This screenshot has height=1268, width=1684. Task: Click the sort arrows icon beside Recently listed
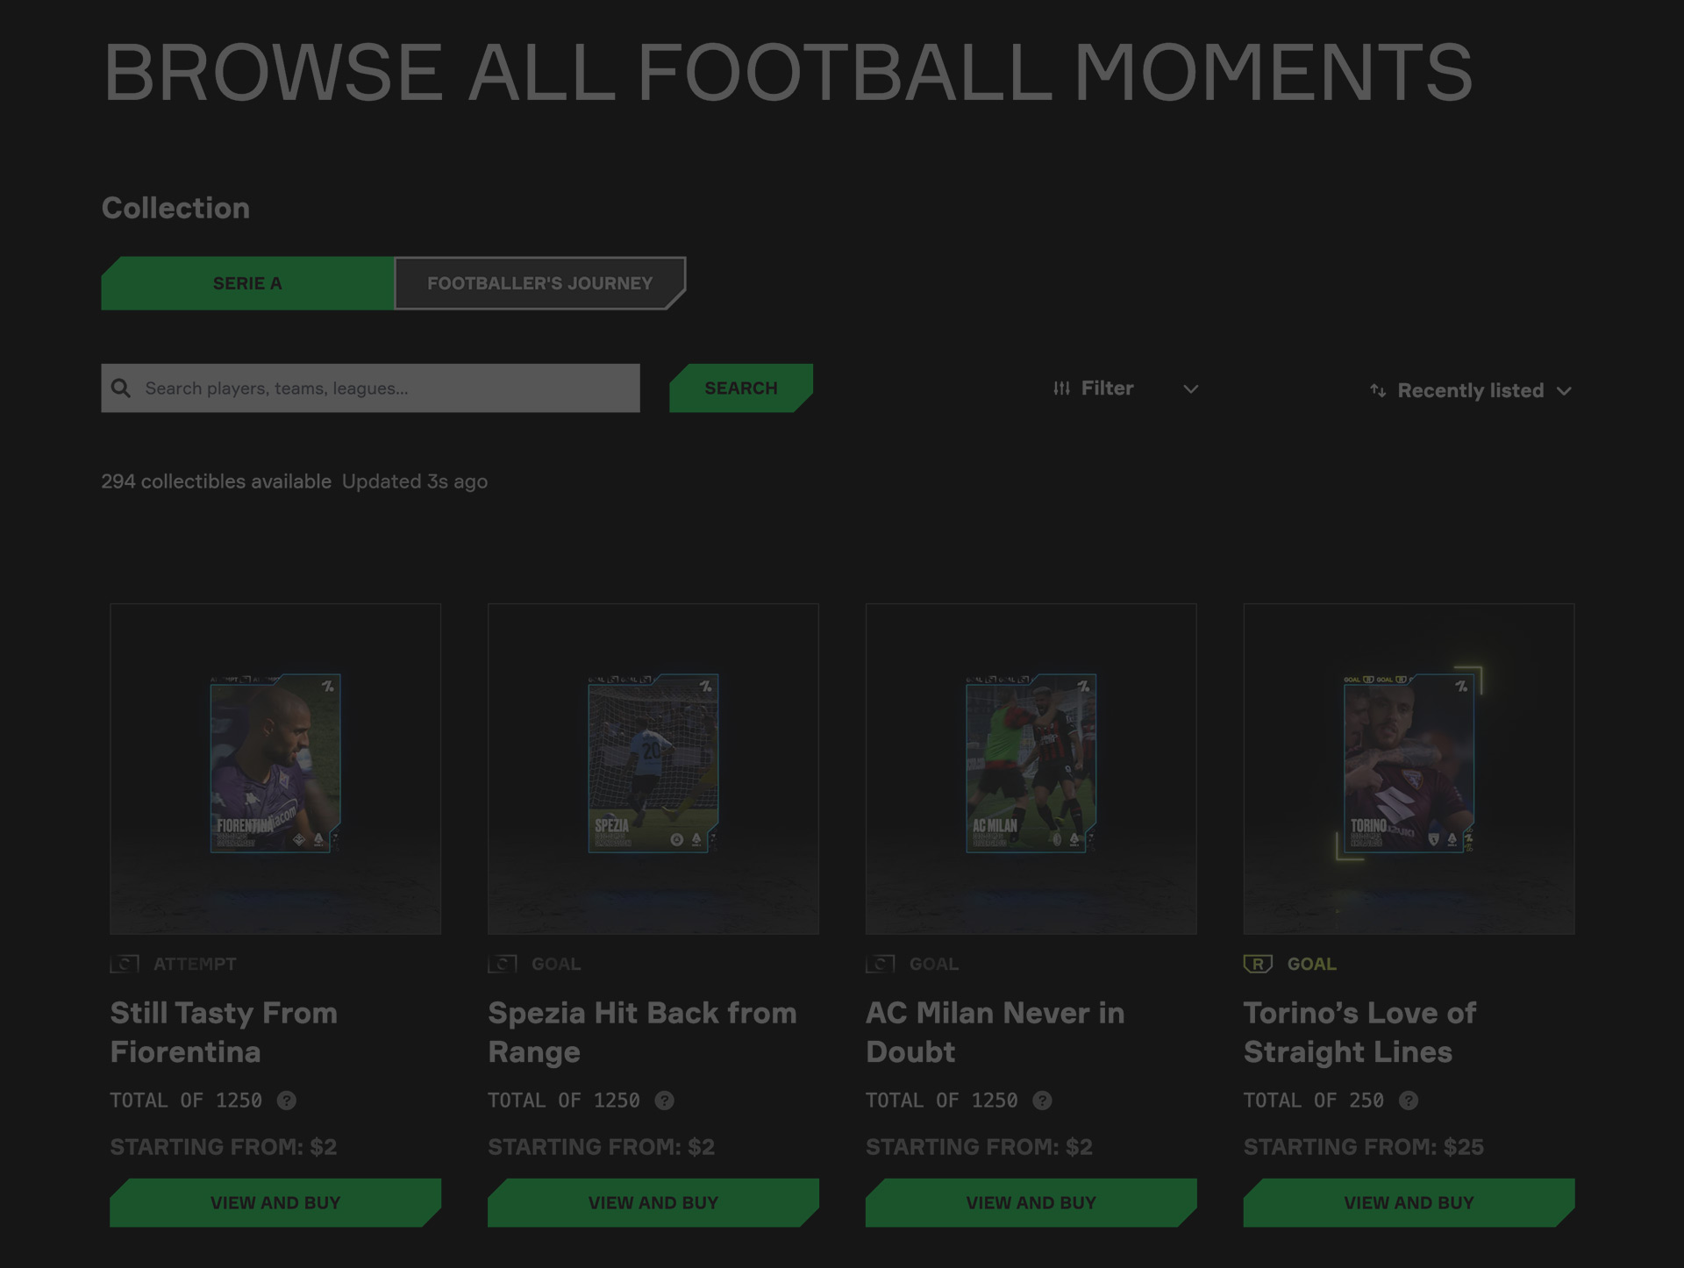pyautogui.click(x=1378, y=391)
